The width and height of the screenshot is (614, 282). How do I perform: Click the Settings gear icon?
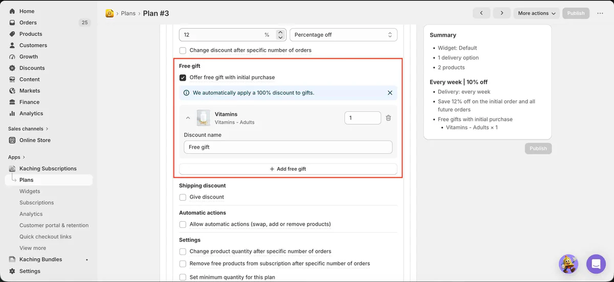(12, 271)
